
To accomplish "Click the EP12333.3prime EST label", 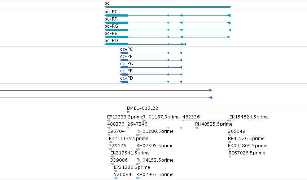I will (125, 117).
